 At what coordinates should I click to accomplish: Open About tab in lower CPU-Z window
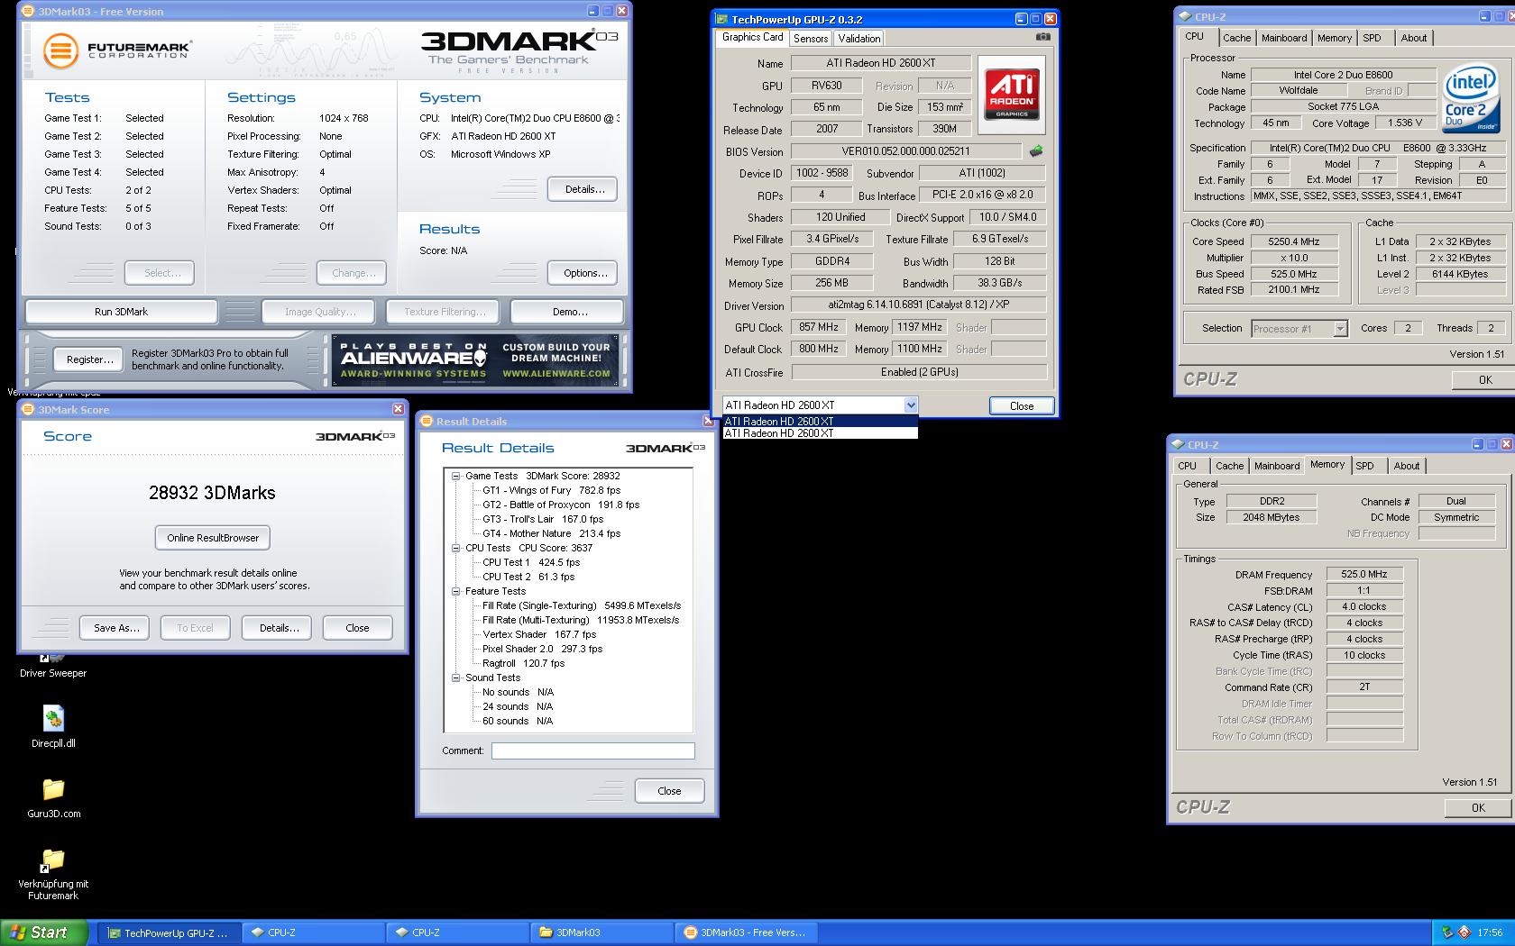pos(1406,466)
